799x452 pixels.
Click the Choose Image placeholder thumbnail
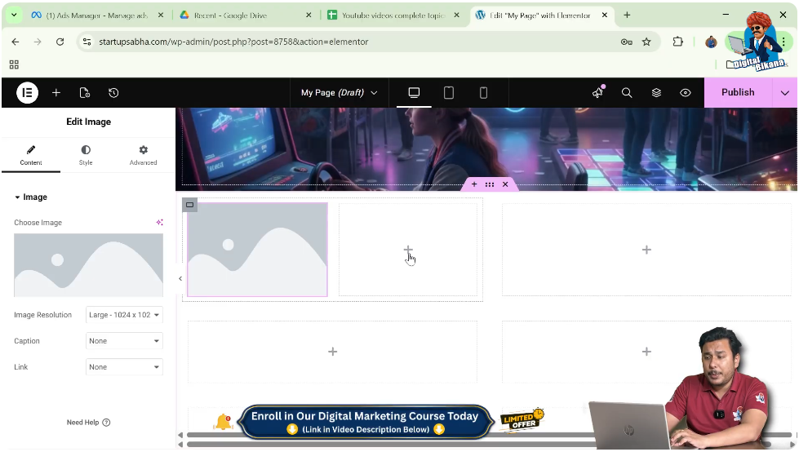pyautogui.click(x=89, y=265)
